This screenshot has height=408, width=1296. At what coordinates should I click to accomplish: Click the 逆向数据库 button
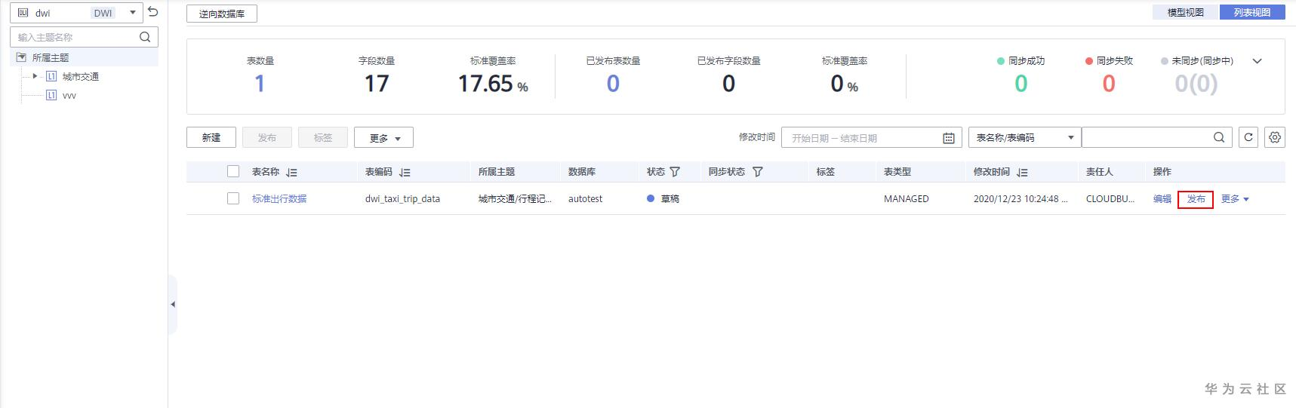222,14
